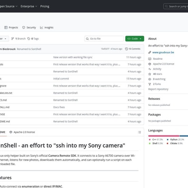Open the Projects tab
This screenshot has width=188, height=188.
(11, 28)
